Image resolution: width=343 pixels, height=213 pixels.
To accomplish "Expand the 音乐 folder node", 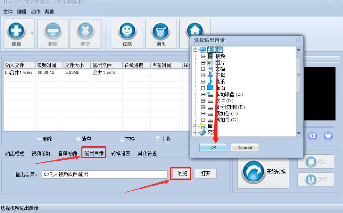I will [x=203, y=82].
